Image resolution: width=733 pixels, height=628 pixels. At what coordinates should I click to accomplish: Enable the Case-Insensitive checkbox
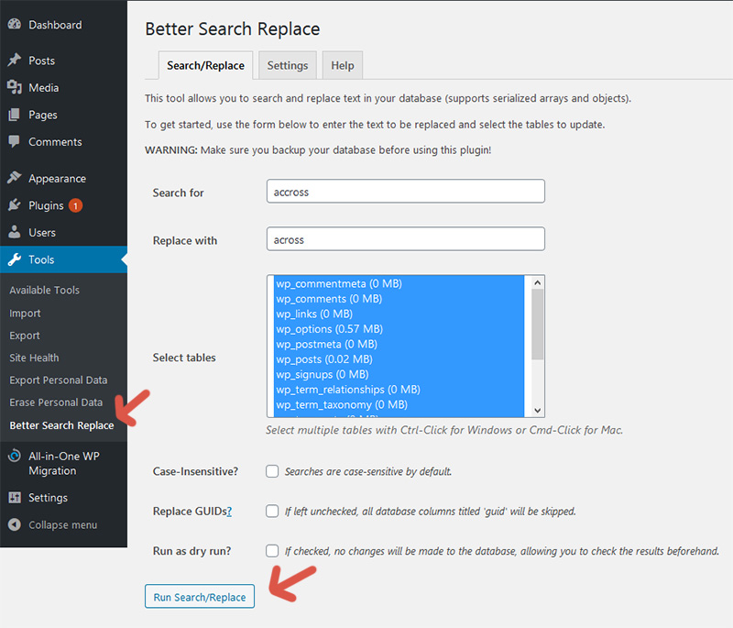(x=272, y=471)
